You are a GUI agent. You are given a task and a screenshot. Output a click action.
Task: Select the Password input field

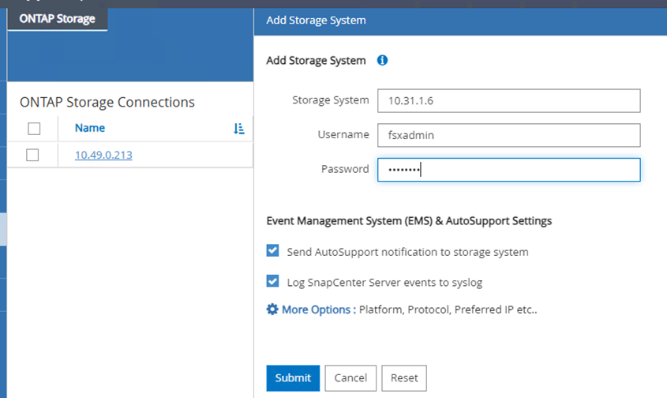pos(508,169)
